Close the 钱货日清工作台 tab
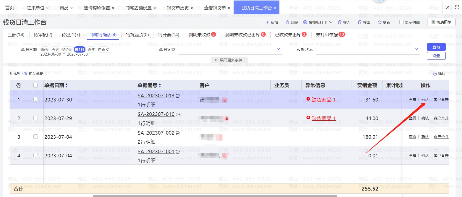This screenshot has width=462, height=197. (275, 8)
